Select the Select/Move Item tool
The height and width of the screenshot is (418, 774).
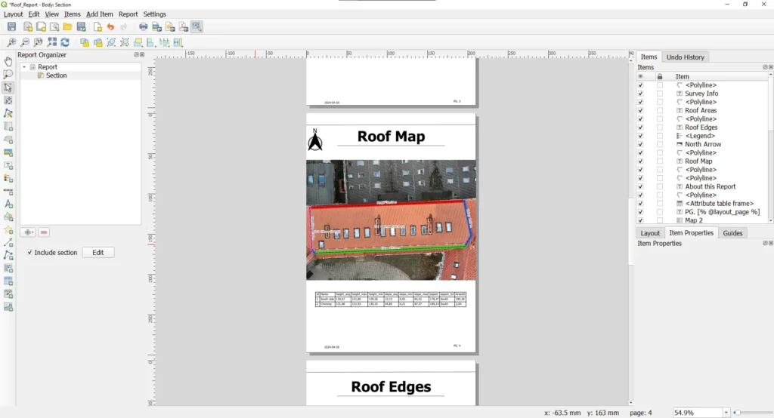point(8,88)
